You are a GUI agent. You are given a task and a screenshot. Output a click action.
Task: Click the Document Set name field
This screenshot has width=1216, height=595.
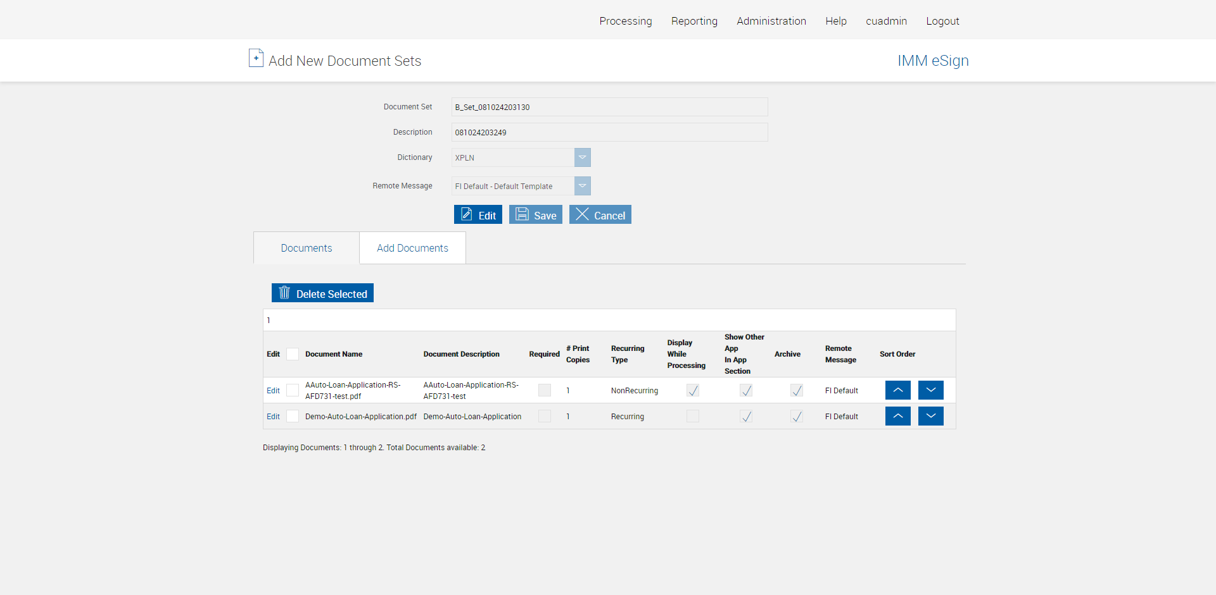click(609, 107)
